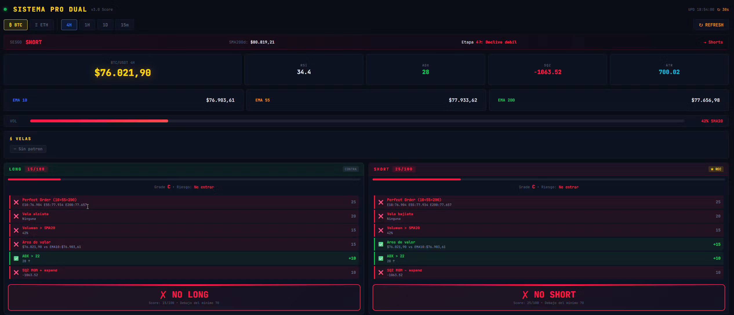The width and height of the screenshot is (734, 315).
Task: Click the X icon on SQZ MOM + expand row
Action: (16, 272)
